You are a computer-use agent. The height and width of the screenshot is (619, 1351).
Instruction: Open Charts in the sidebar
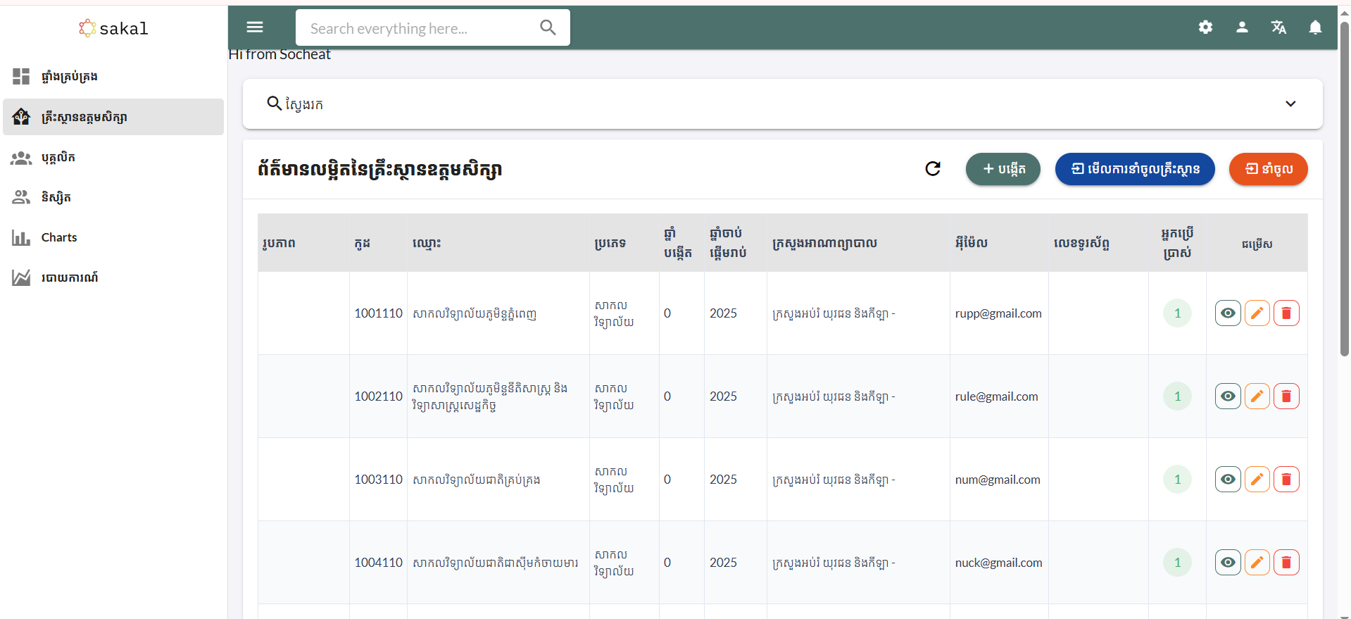(113, 237)
